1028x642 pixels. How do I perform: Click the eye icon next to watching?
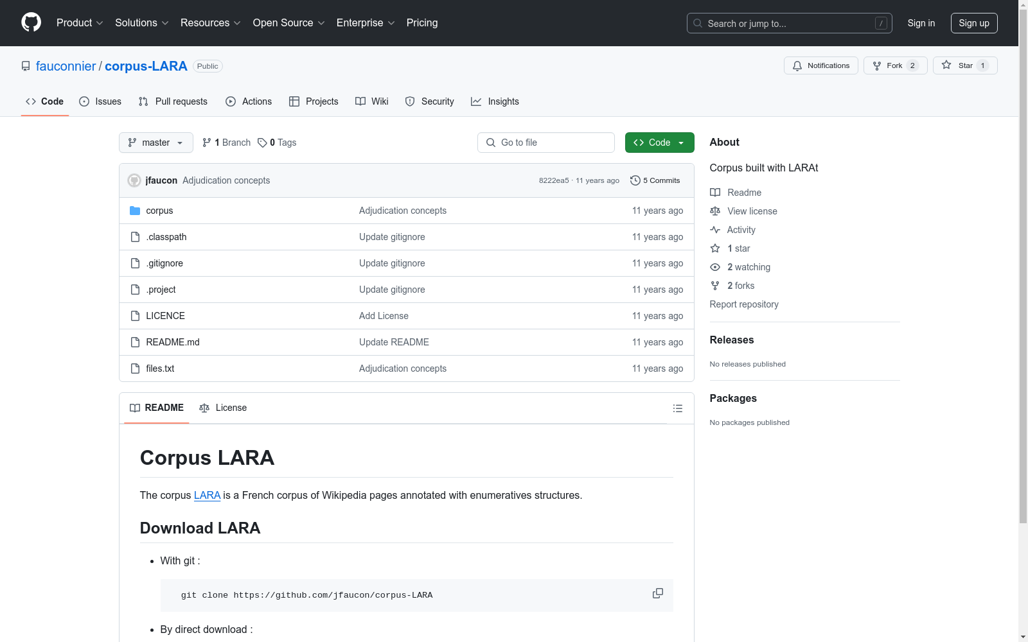(715, 267)
